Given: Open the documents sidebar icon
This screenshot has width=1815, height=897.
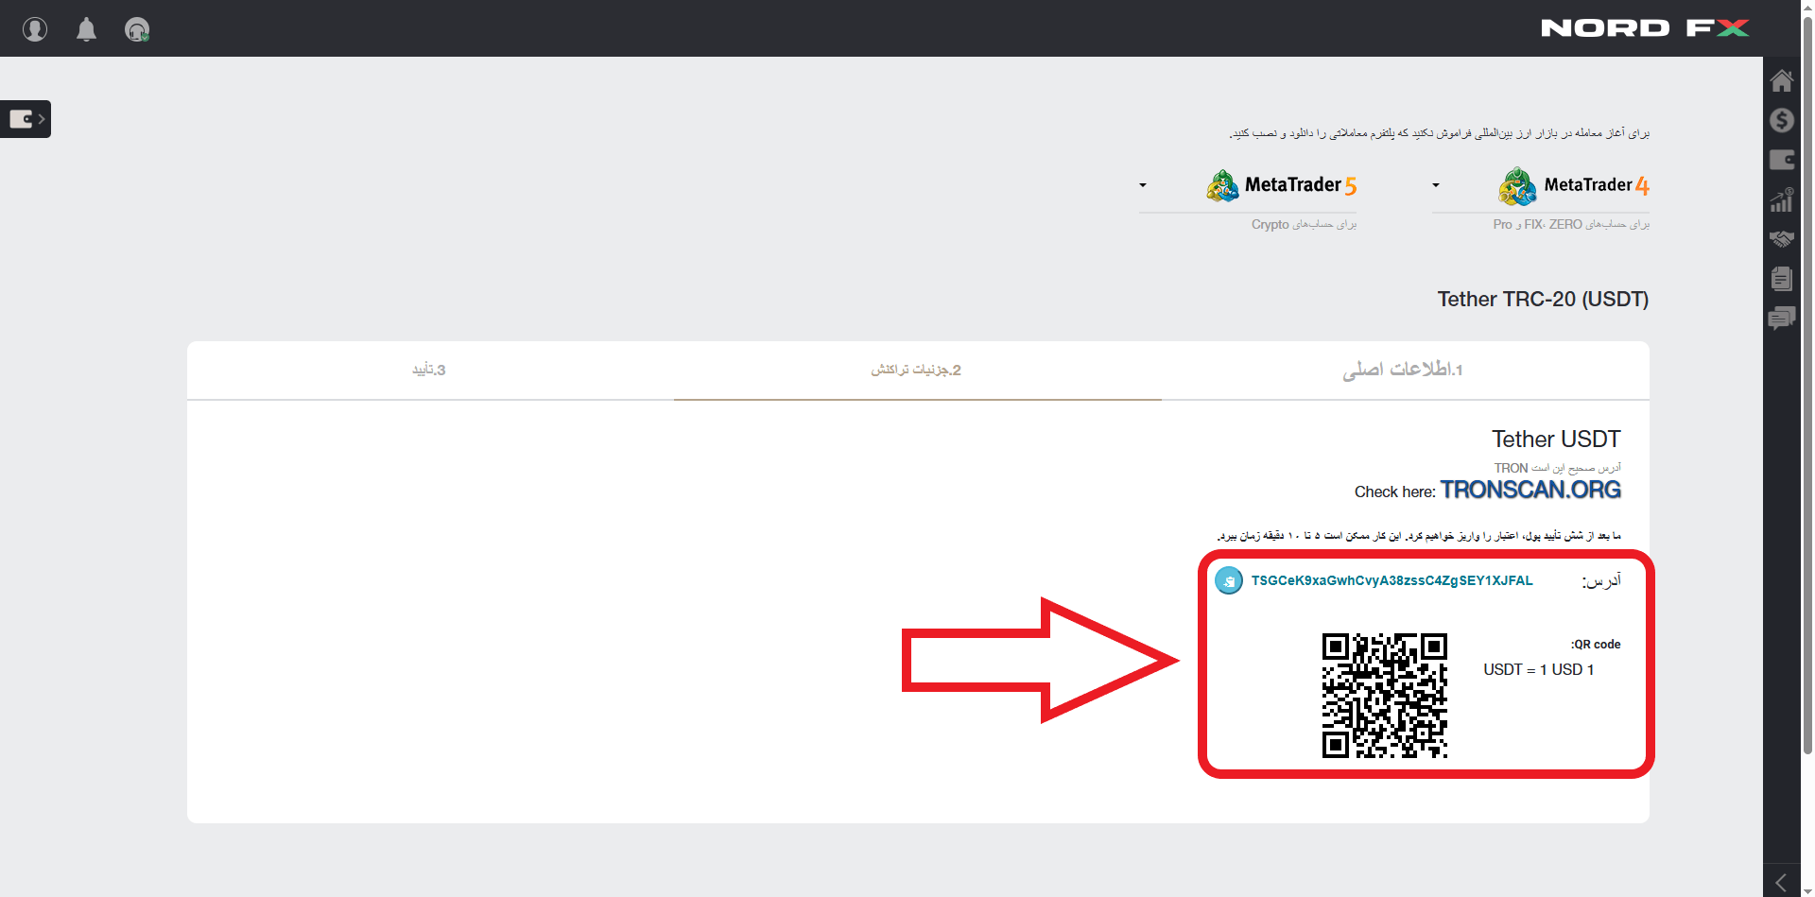Looking at the screenshot, I should (x=1782, y=278).
